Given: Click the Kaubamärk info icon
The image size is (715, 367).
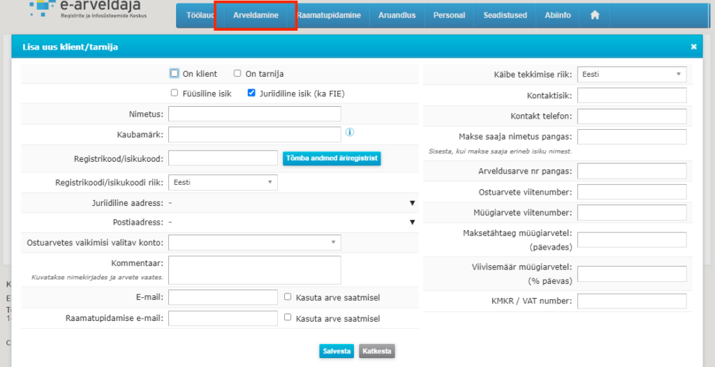Looking at the screenshot, I should click(350, 132).
